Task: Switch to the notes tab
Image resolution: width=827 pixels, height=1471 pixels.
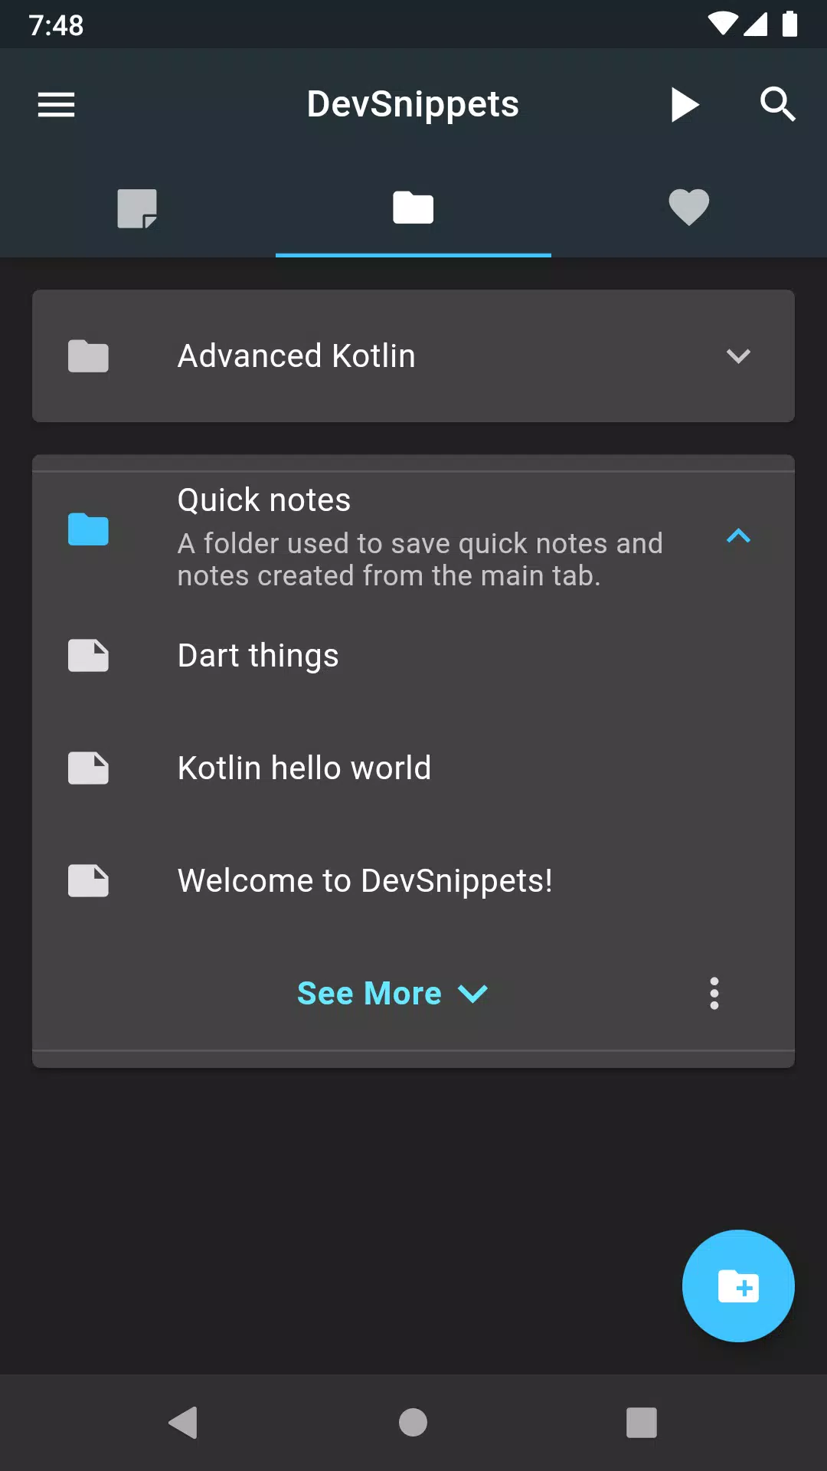Action: 137,208
